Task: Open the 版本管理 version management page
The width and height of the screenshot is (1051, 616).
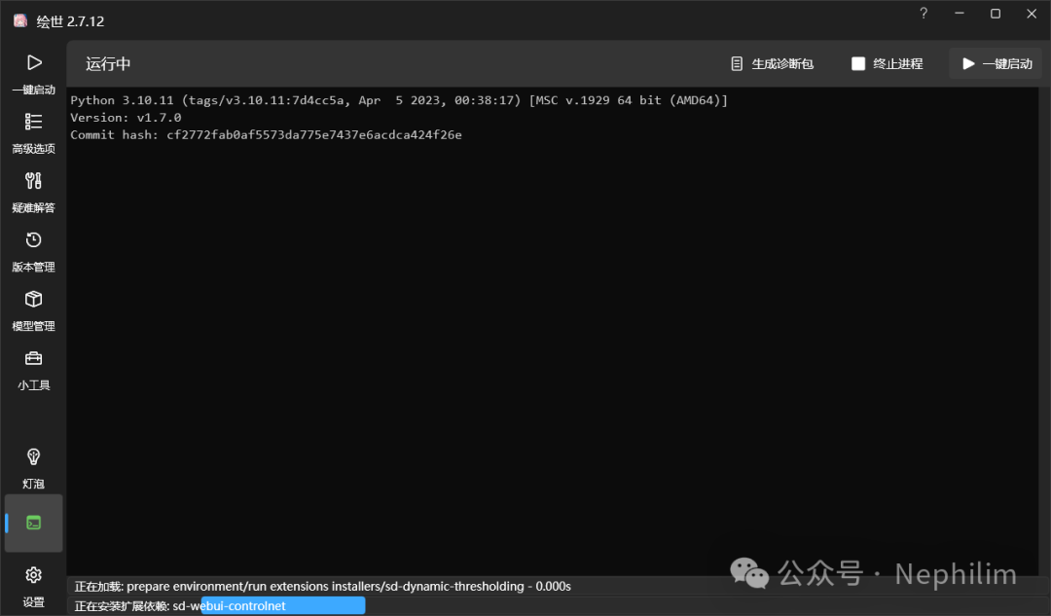Action: (x=33, y=251)
